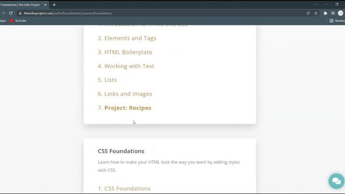
Task: Bookmark this page with the star icon
Action: (x=316, y=13)
